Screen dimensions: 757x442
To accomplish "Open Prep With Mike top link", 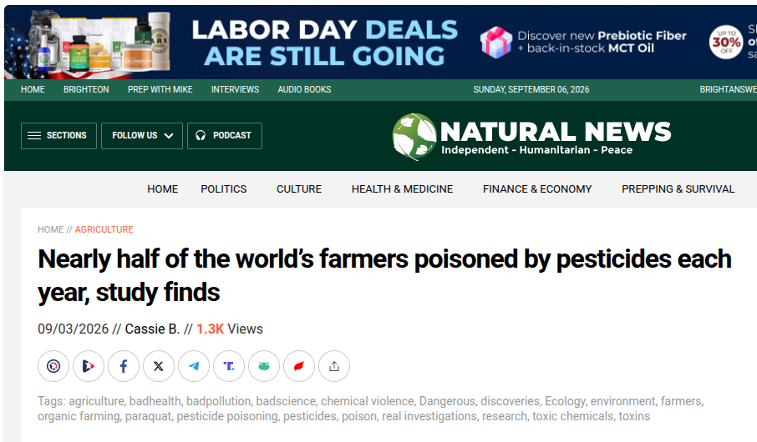I will coord(160,90).
